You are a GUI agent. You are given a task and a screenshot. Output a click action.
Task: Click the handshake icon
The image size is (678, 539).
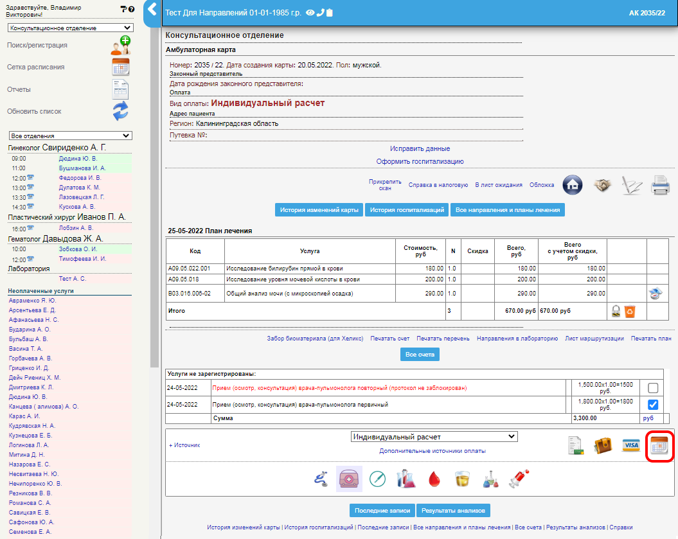[x=602, y=185]
